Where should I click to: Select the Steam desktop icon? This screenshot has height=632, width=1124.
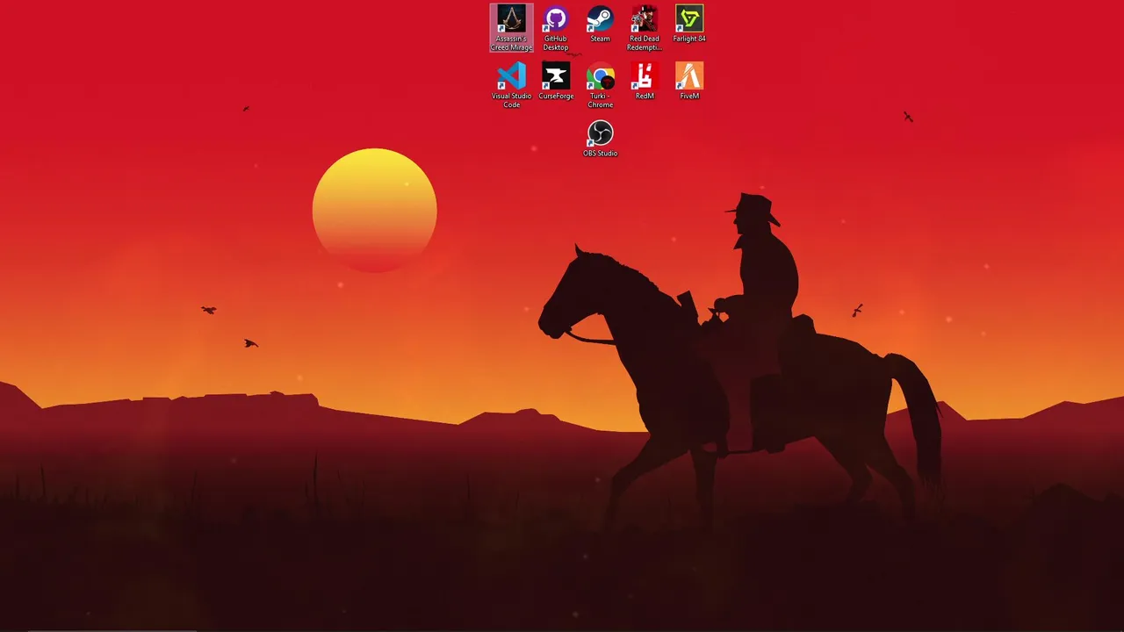tap(600, 24)
